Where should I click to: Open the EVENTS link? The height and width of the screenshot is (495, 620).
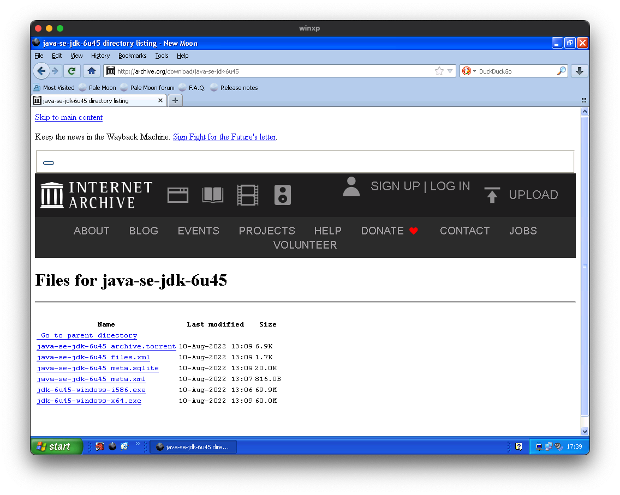click(199, 231)
